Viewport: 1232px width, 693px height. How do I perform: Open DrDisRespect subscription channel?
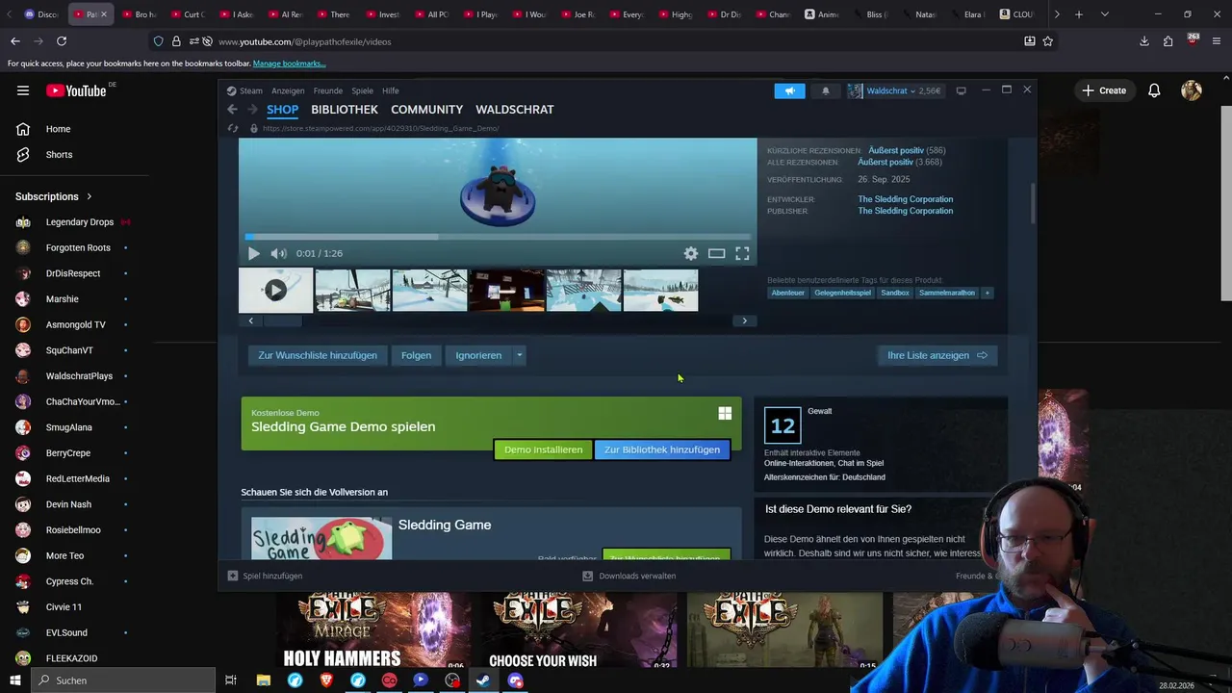tap(74, 273)
